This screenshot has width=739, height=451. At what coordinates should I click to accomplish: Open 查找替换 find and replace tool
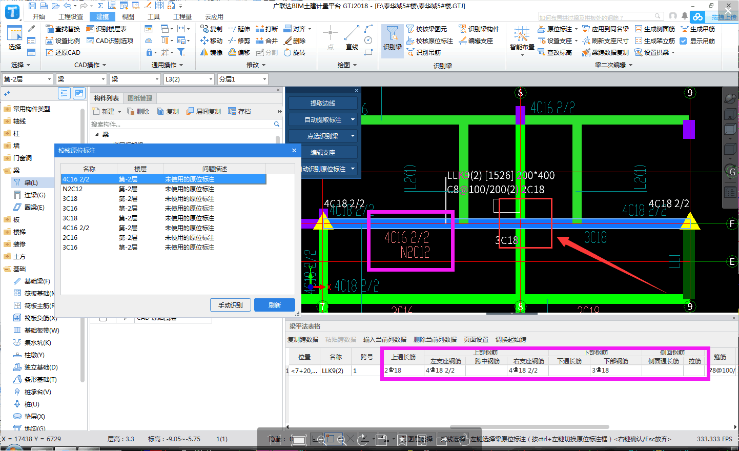pyautogui.click(x=63, y=29)
